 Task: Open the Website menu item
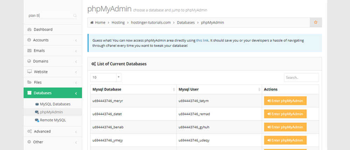click(x=53, y=72)
